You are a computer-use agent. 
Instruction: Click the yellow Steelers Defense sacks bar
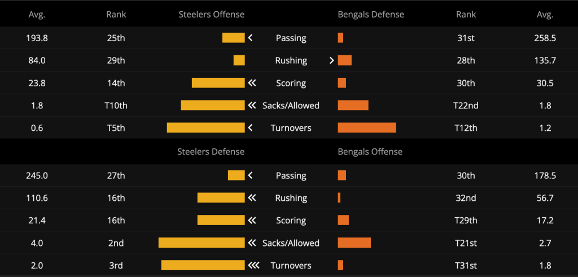pos(202,243)
